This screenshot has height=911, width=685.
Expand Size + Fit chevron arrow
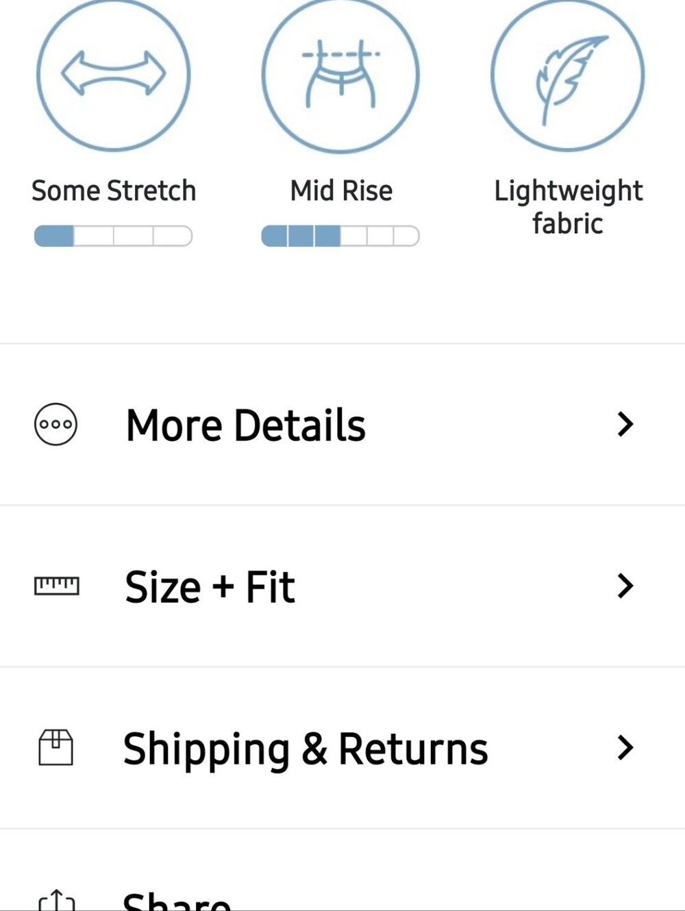(625, 586)
